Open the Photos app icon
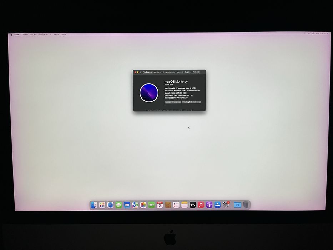The width and height of the screenshot is (333, 250). pos(143,205)
